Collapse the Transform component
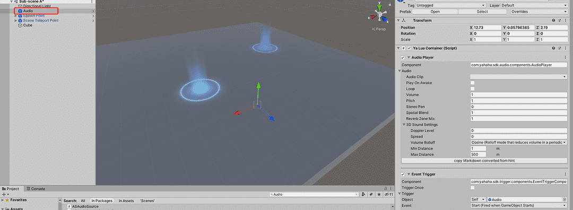Image resolution: width=573 pixels, height=210 pixels. click(398, 21)
